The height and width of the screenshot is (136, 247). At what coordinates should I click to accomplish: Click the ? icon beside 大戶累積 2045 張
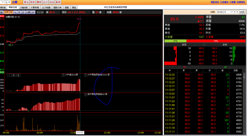click(x=85, y=75)
